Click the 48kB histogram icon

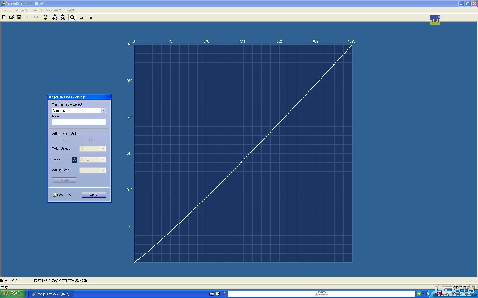click(435, 20)
